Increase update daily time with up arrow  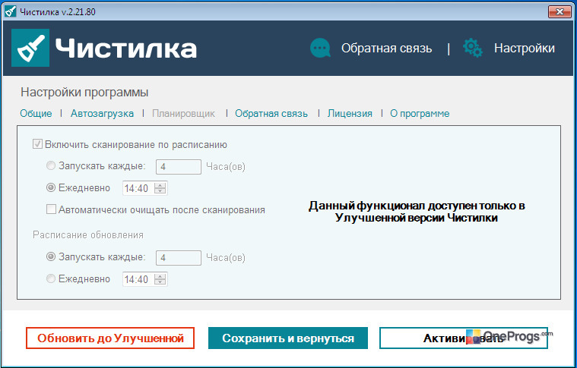pyautogui.click(x=160, y=276)
